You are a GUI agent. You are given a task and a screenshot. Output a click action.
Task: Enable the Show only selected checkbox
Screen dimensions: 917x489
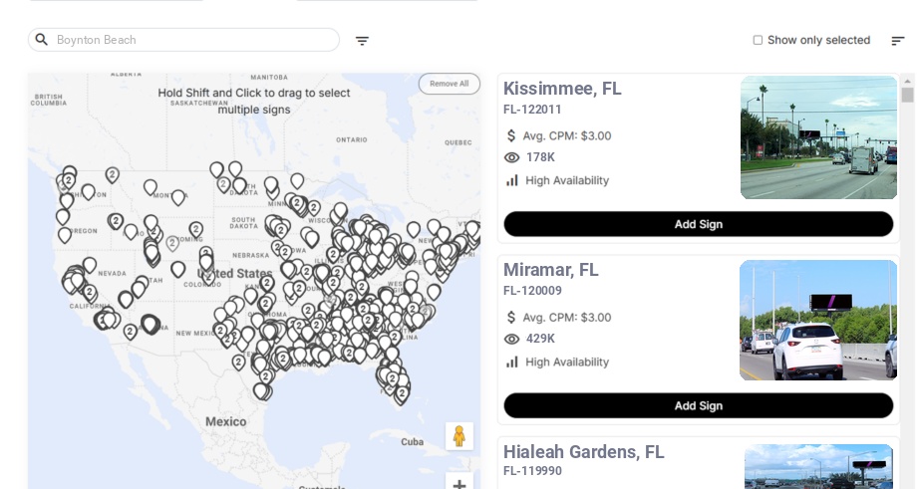758,41
